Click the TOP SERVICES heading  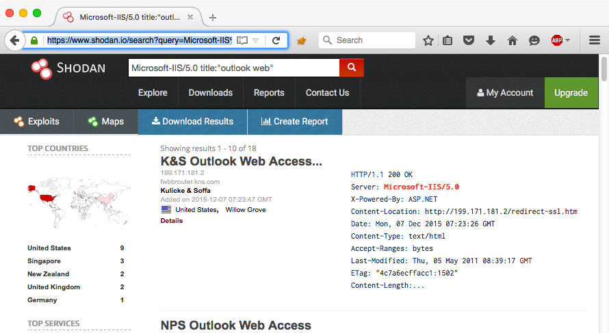[53, 323]
